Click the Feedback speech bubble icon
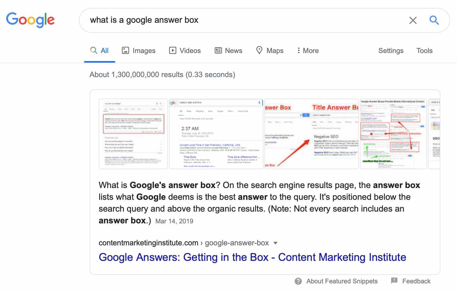The width and height of the screenshot is (457, 293). pos(394,281)
